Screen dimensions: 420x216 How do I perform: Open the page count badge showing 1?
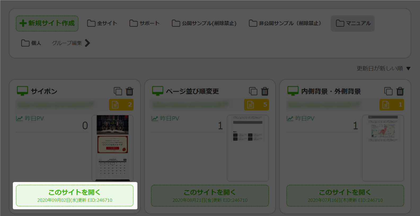tap(392, 105)
